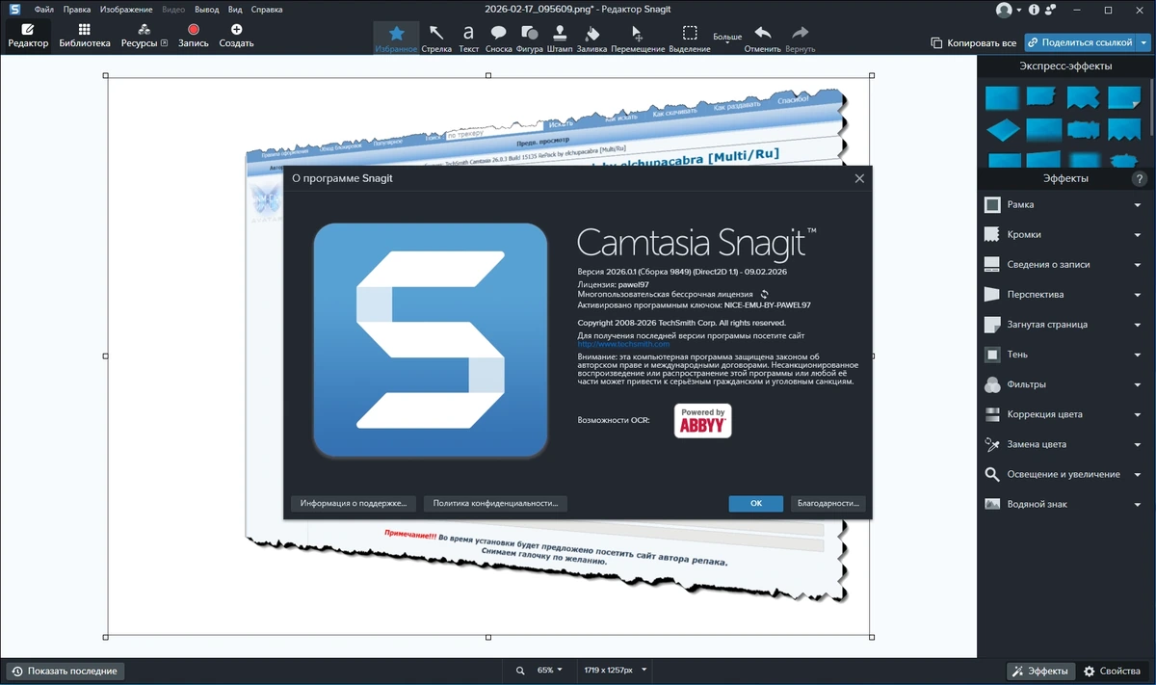Click the license refresh icon in About dialog
1156x685 pixels.
pos(764,294)
